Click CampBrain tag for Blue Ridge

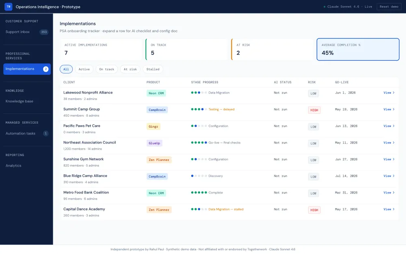[157, 176]
